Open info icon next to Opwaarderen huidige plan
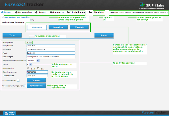Image resolution: width=169 pixels, height=116 pixels. 25,86
